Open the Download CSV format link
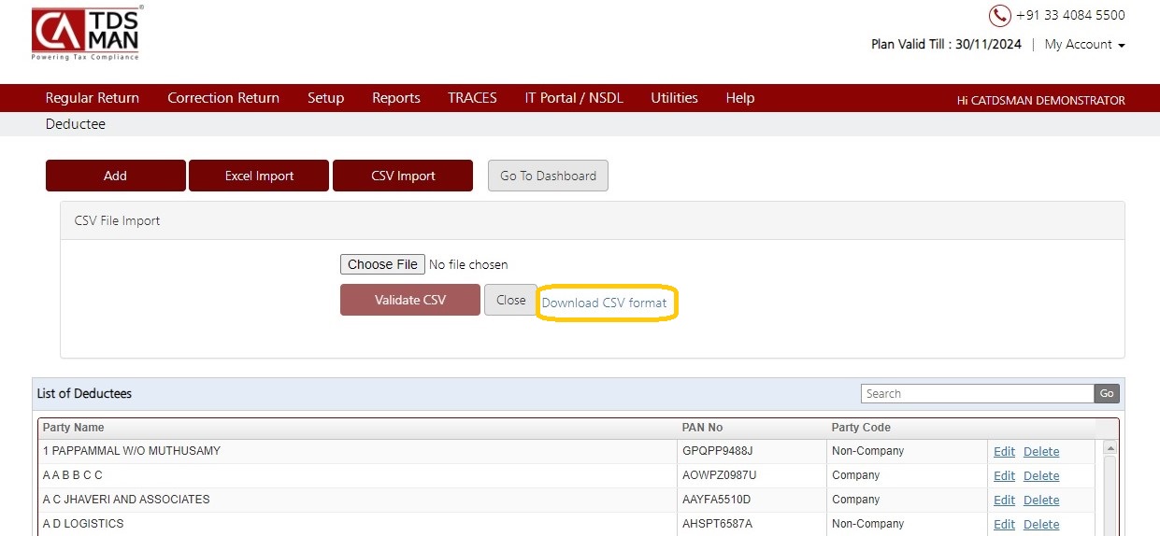Image resolution: width=1160 pixels, height=536 pixels. pos(605,303)
